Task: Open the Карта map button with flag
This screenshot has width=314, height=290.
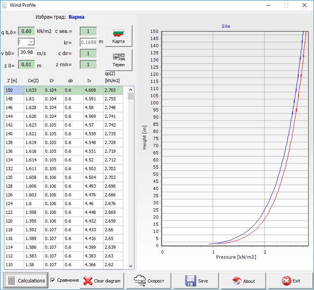Action: click(118, 36)
